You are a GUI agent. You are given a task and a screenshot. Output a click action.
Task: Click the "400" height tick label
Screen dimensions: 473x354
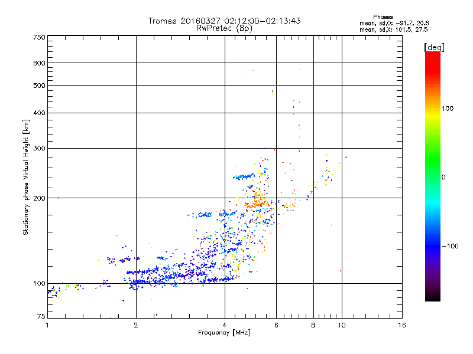pyautogui.click(x=39, y=113)
